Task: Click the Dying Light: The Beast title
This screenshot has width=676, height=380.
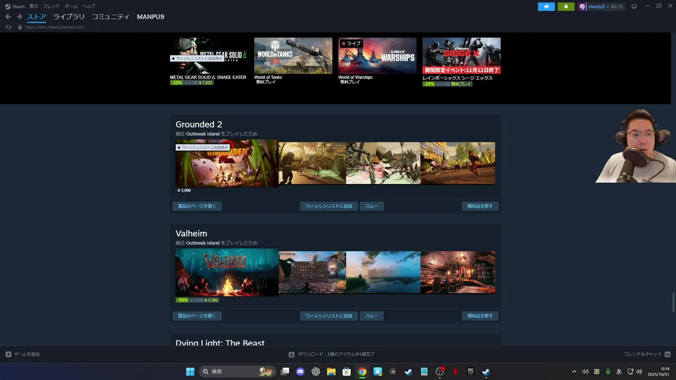Action: pos(220,343)
